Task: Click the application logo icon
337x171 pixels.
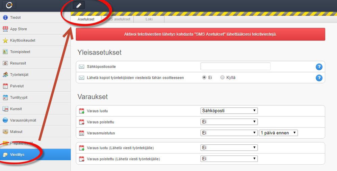Action: 9,5
